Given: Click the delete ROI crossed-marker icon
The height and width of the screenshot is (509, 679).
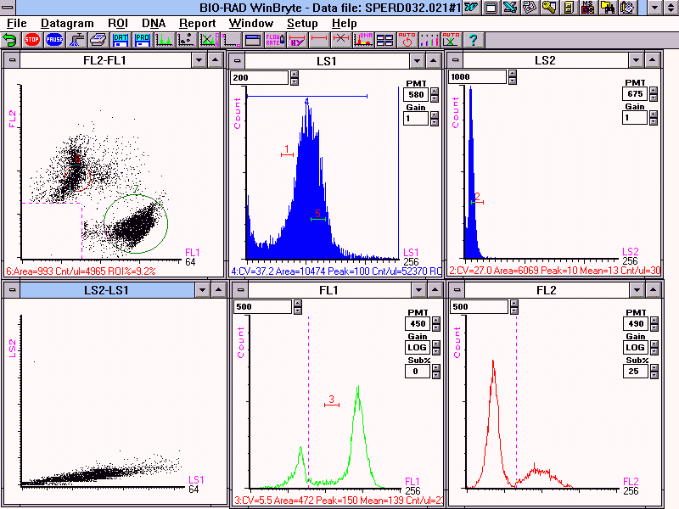Looking at the screenshot, I should click(341, 40).
